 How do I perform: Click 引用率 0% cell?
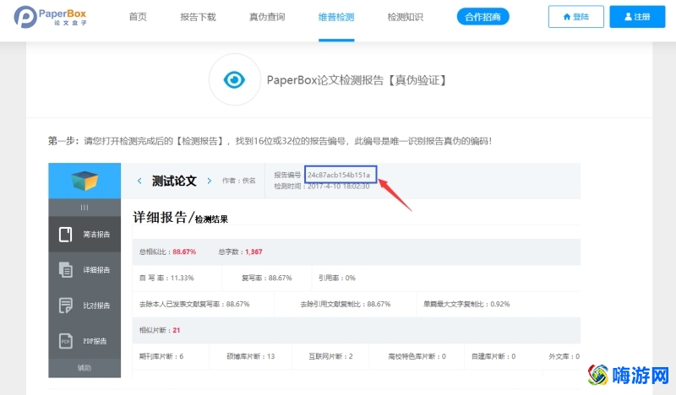(x=337, y=279)
